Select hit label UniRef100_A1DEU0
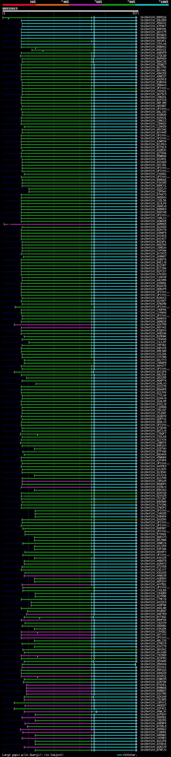The width and height of the screenshot is (171, 757). pos(153,150)
